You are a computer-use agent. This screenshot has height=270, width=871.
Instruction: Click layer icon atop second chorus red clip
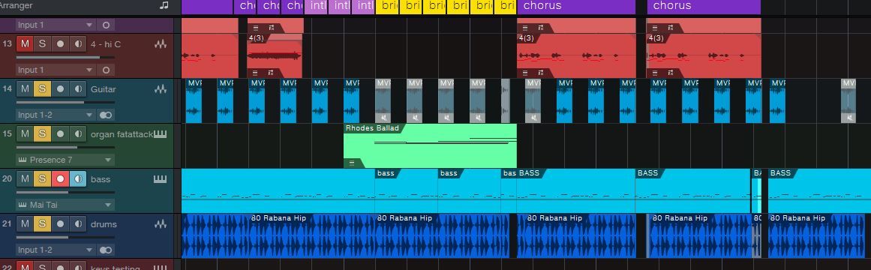(654, 27)
